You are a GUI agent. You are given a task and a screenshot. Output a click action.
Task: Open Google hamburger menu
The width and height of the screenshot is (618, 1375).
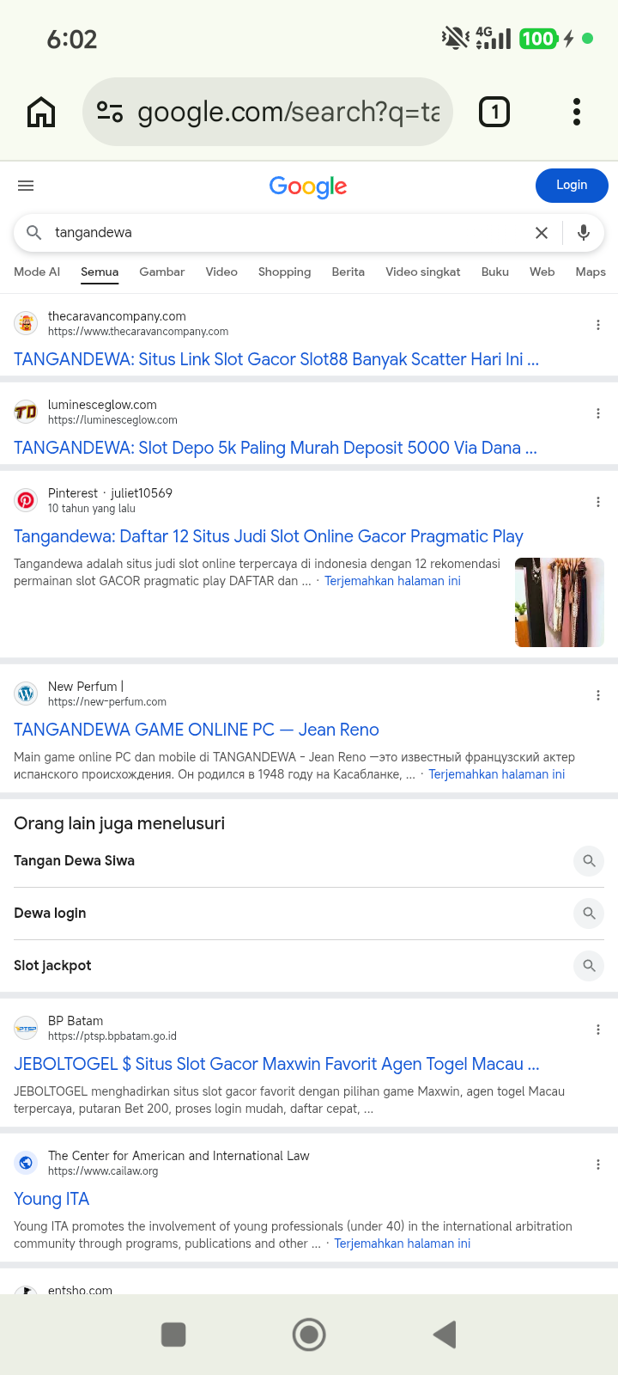(26, 186)
